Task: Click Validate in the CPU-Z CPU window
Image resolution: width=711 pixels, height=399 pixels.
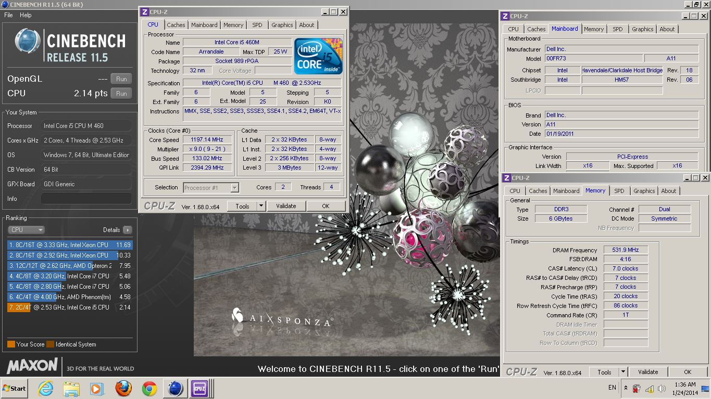Action: [286, 206]
